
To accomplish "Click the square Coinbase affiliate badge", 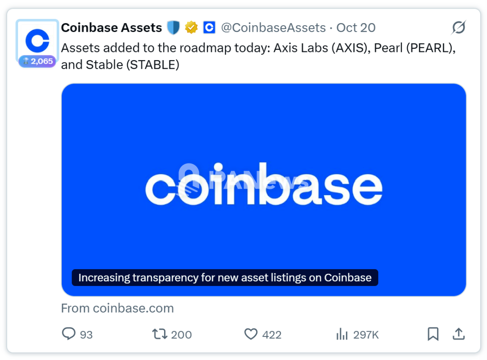I will 209,28.
